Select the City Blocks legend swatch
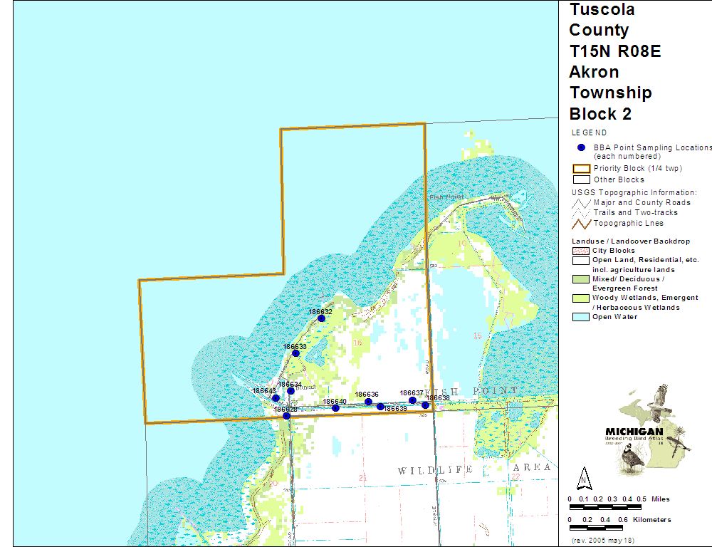Screen dimensions: 712x547 pyautogui.click(x=581, y=251)
